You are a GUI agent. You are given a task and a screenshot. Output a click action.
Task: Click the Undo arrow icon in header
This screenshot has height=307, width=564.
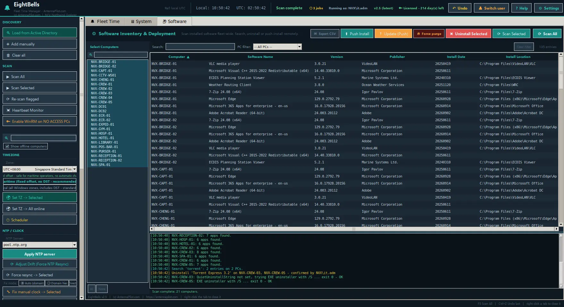pyautogui.click(x=454, y=8)
